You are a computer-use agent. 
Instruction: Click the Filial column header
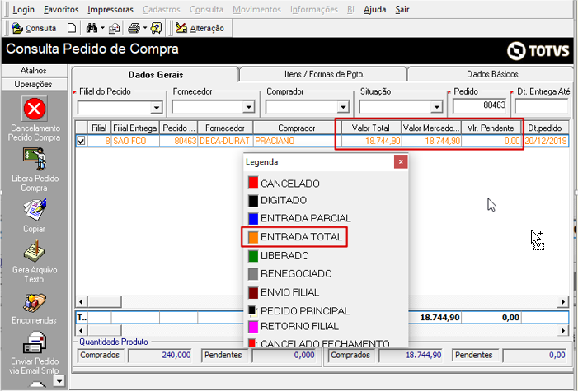point(99,128)
